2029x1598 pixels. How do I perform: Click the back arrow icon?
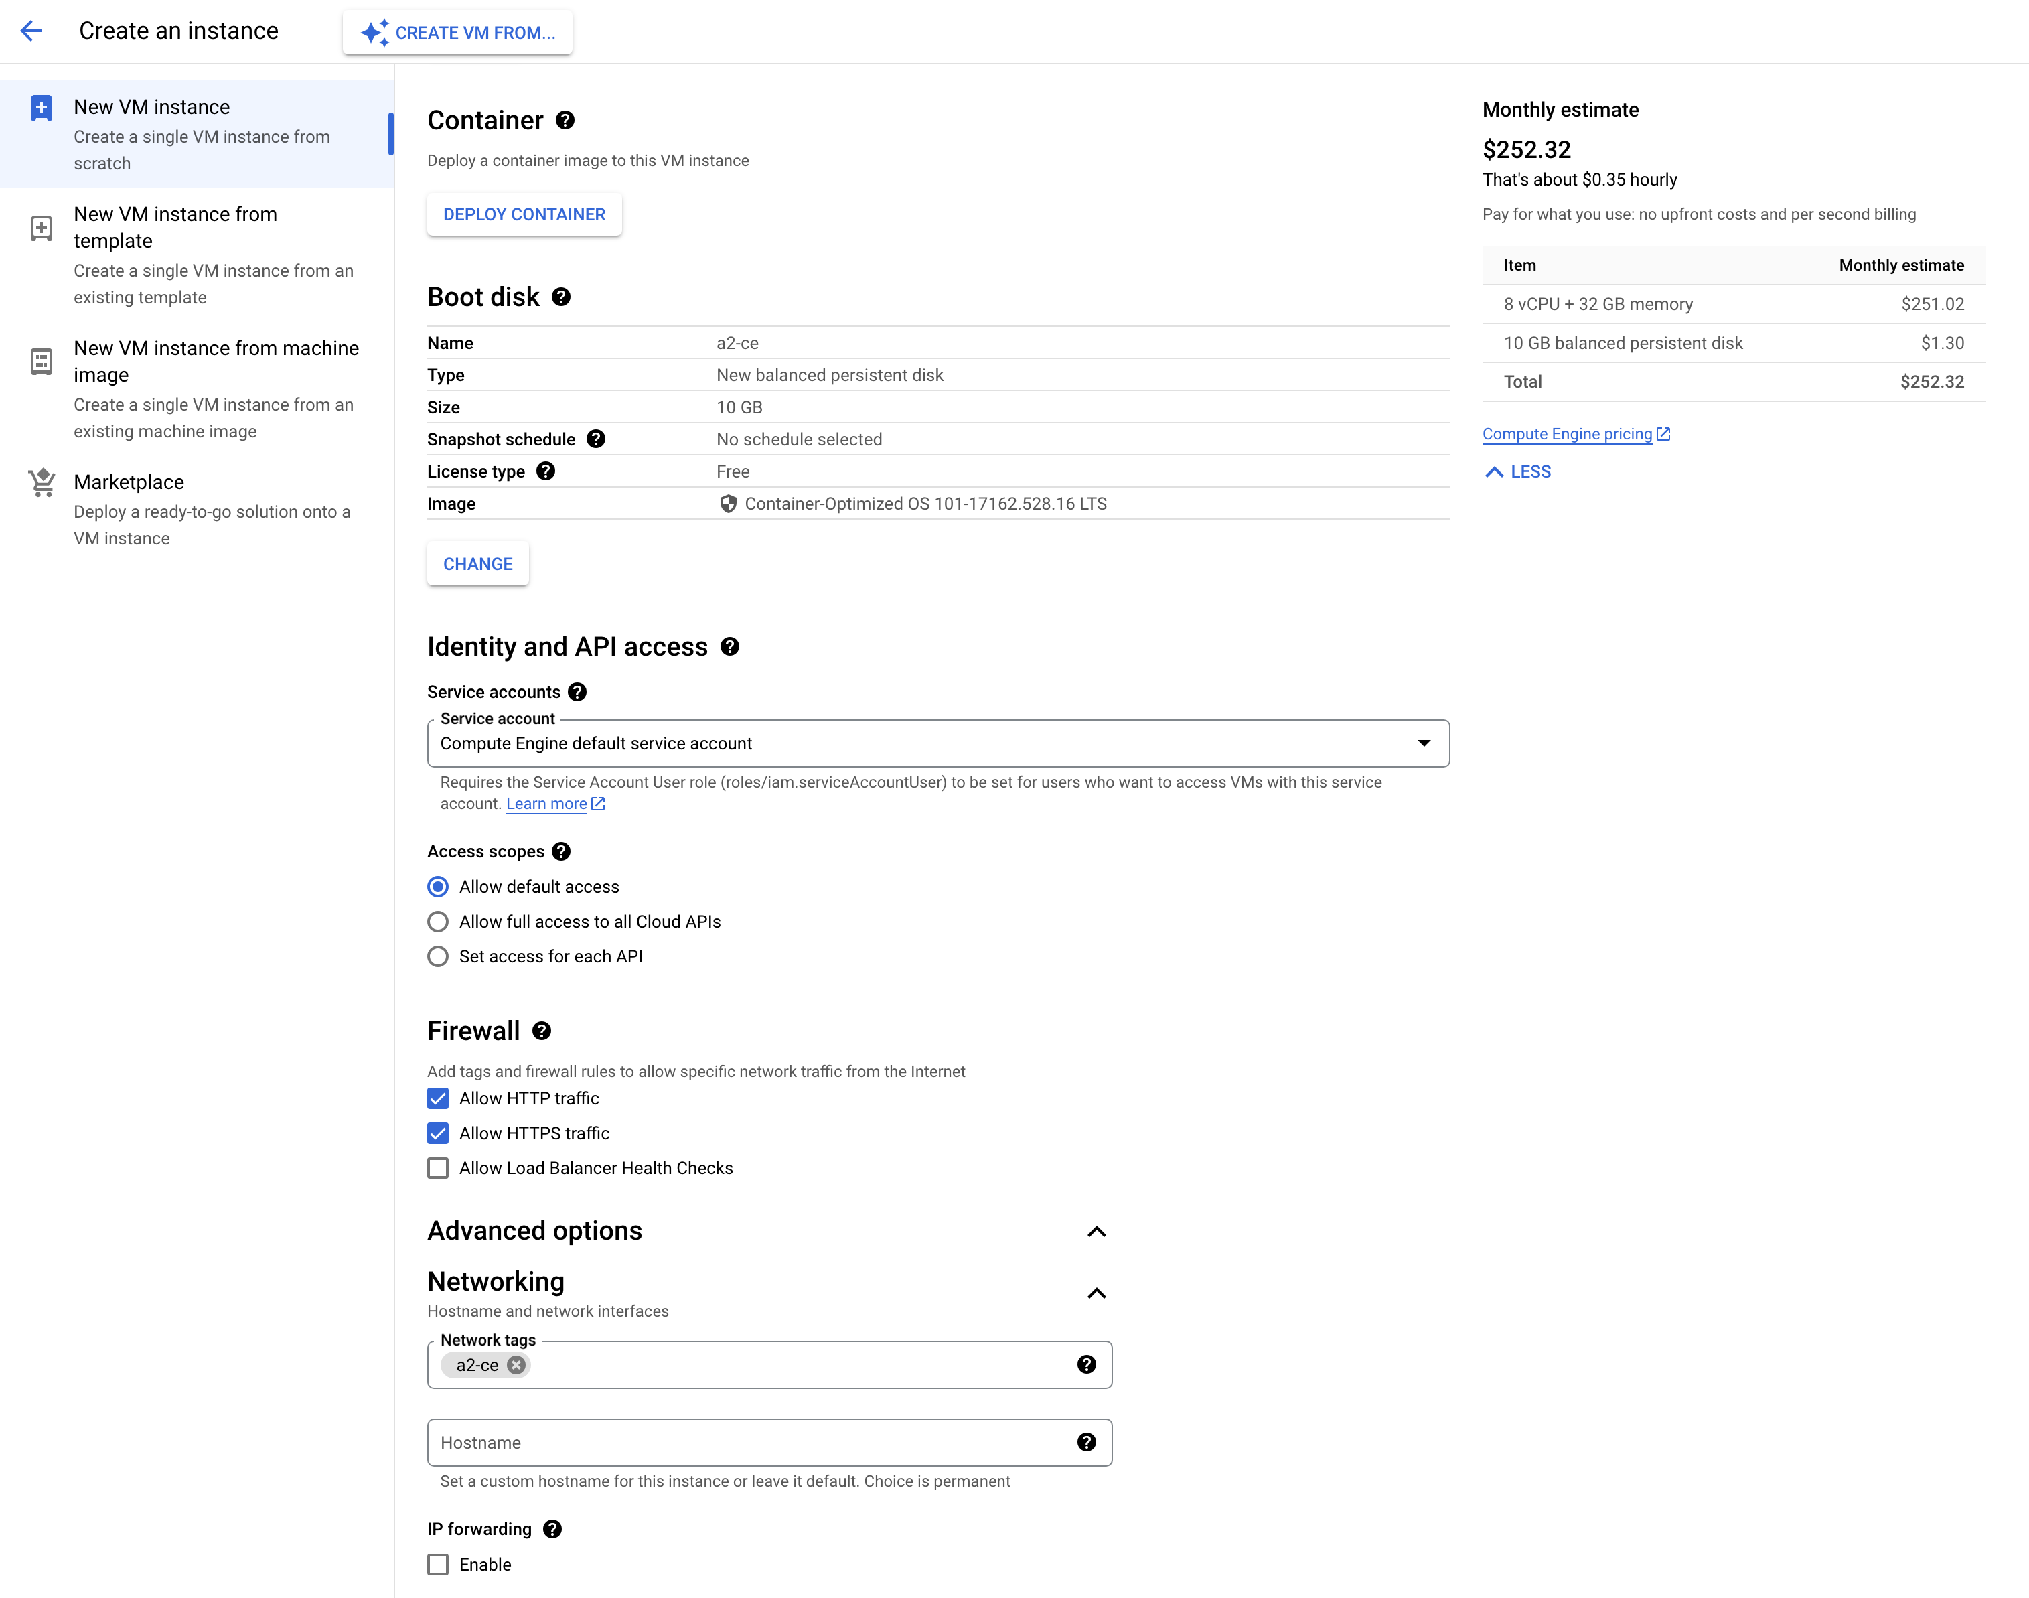coord(31,31)
